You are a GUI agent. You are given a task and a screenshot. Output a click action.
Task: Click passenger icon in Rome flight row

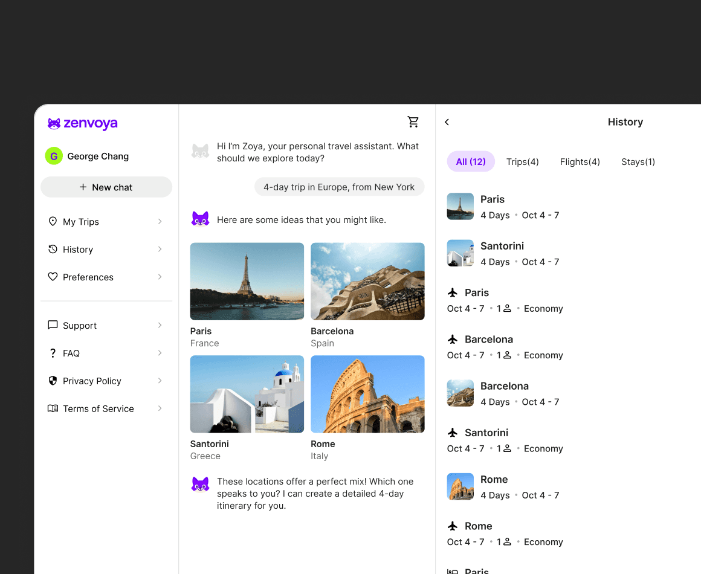(x=507, y=542)
